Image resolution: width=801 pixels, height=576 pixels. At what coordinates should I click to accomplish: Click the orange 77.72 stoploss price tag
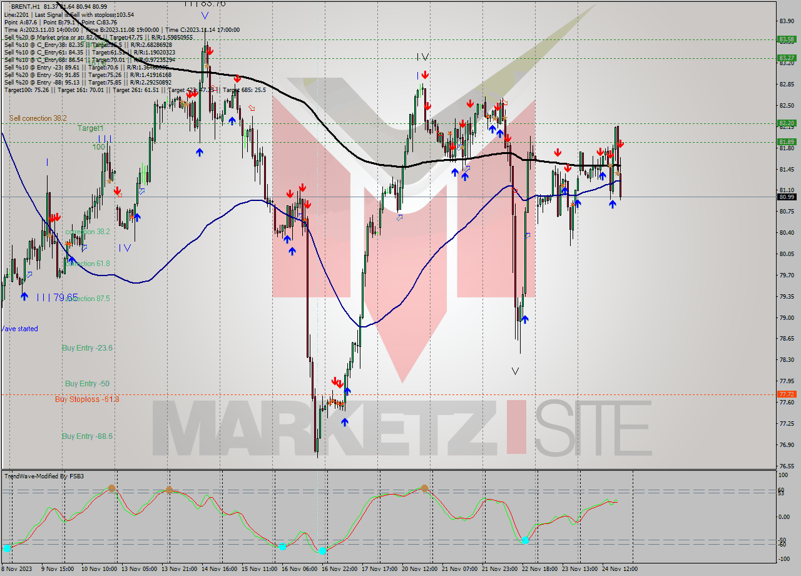pyautogui.click(x=787, y=394)
